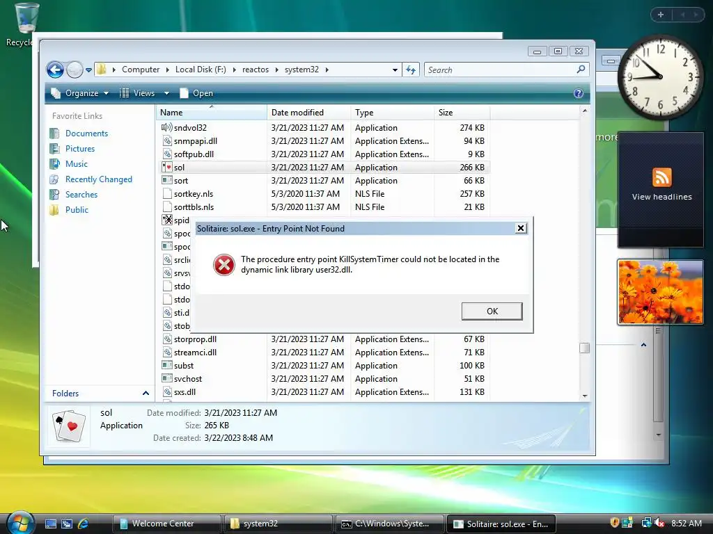This screenshot has width=713, height=534.
Task: Click the security shield tray icon
Action: 614,523
